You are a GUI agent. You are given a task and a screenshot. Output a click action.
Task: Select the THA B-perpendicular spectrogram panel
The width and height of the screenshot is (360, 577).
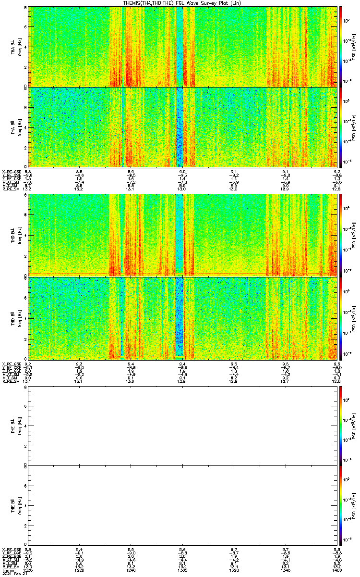click(x=182, y=47)
